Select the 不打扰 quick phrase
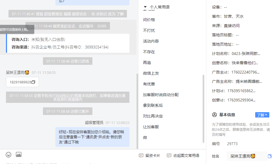 [x=149, y=30]
